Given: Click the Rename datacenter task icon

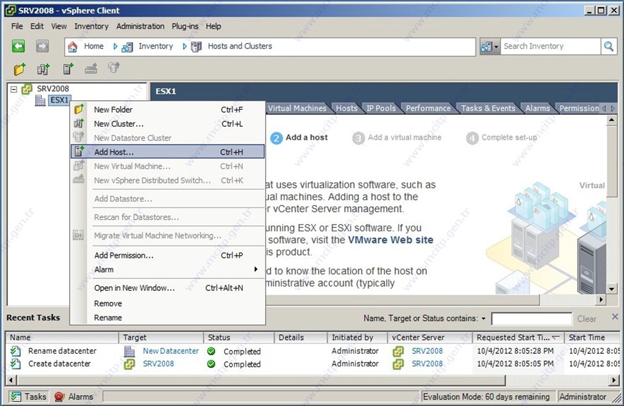Looking at the screenshot, I should (x=15, y=351).
